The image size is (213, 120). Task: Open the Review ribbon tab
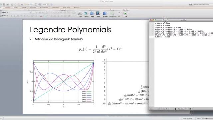[76, 8]
